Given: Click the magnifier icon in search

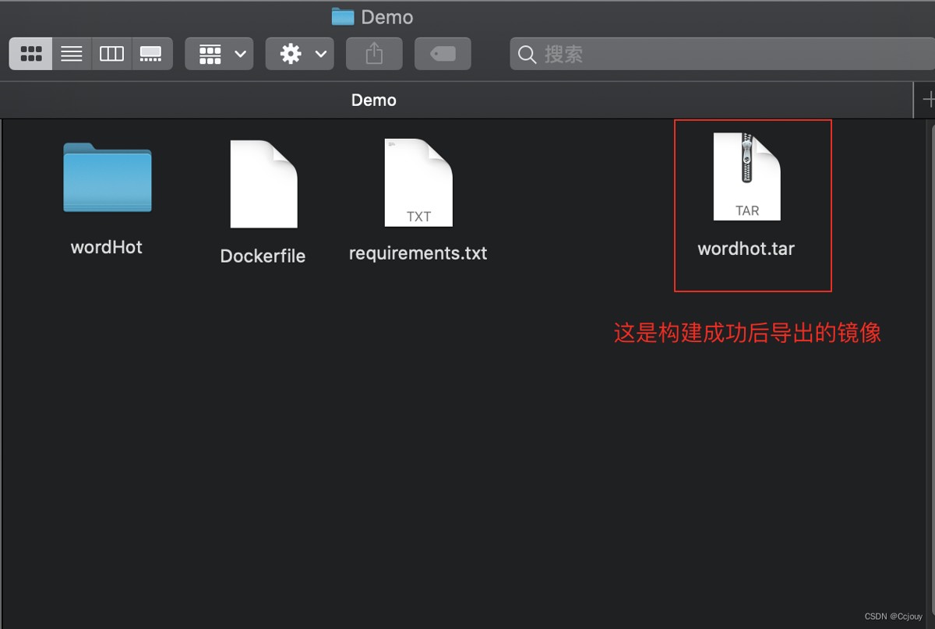Looking at the screenshot, I should pos(527,55).
